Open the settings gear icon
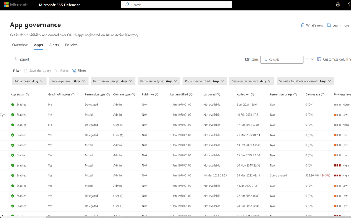 pos(338,5)
